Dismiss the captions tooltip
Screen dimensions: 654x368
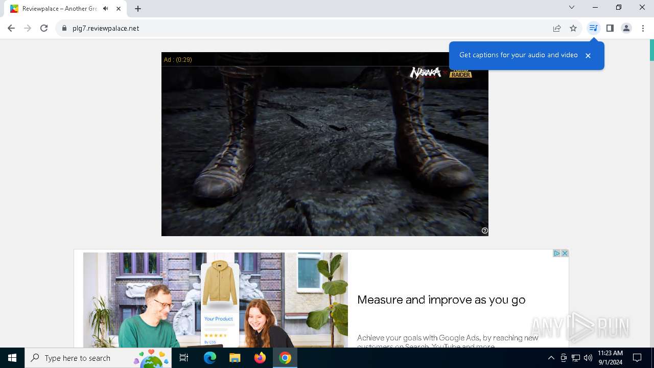coord(588,56)
